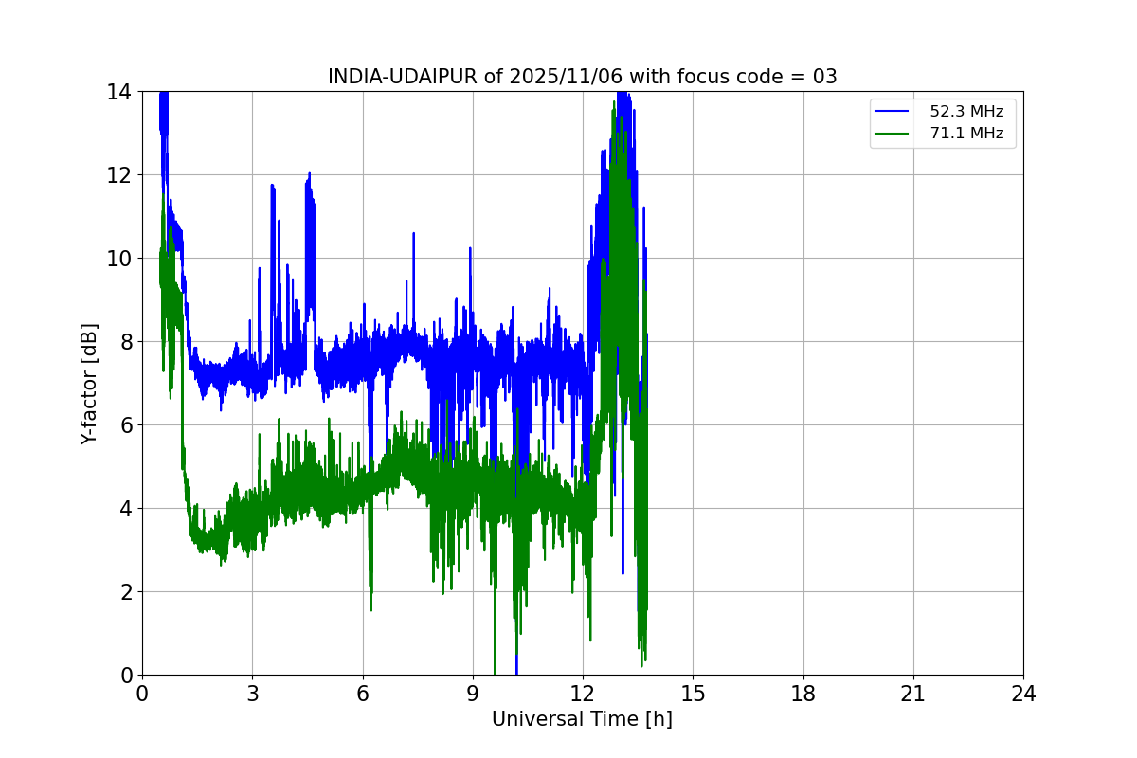This screenshot has height=758, width=1137.
Task: Click the x-axis tick label 12
Action: coord(583,694)
